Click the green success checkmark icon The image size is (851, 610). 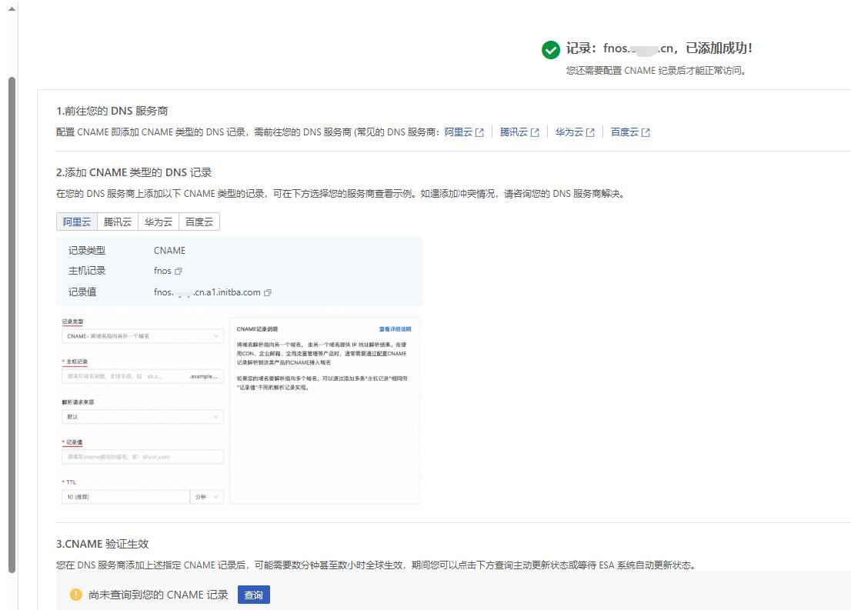point(551,49)
